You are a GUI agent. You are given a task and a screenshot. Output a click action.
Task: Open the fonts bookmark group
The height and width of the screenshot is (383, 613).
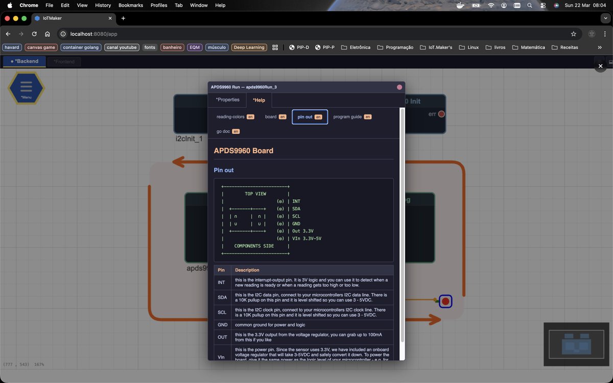[150, 47]
